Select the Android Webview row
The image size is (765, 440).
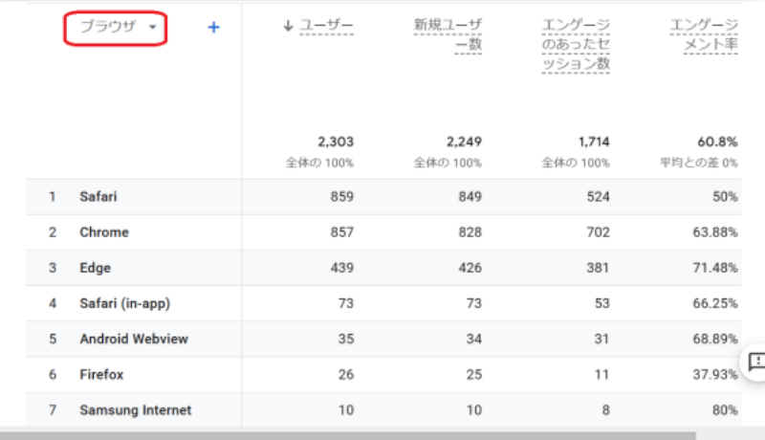[x=383, y=339]
